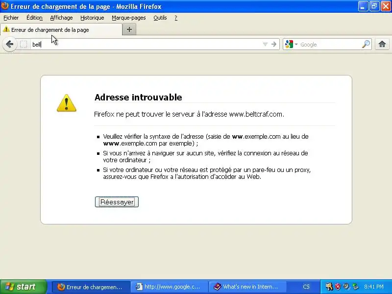The width and height of the screenshot is (392, 294).
Task: Open the Affichage menu
Action: point(62,18)
